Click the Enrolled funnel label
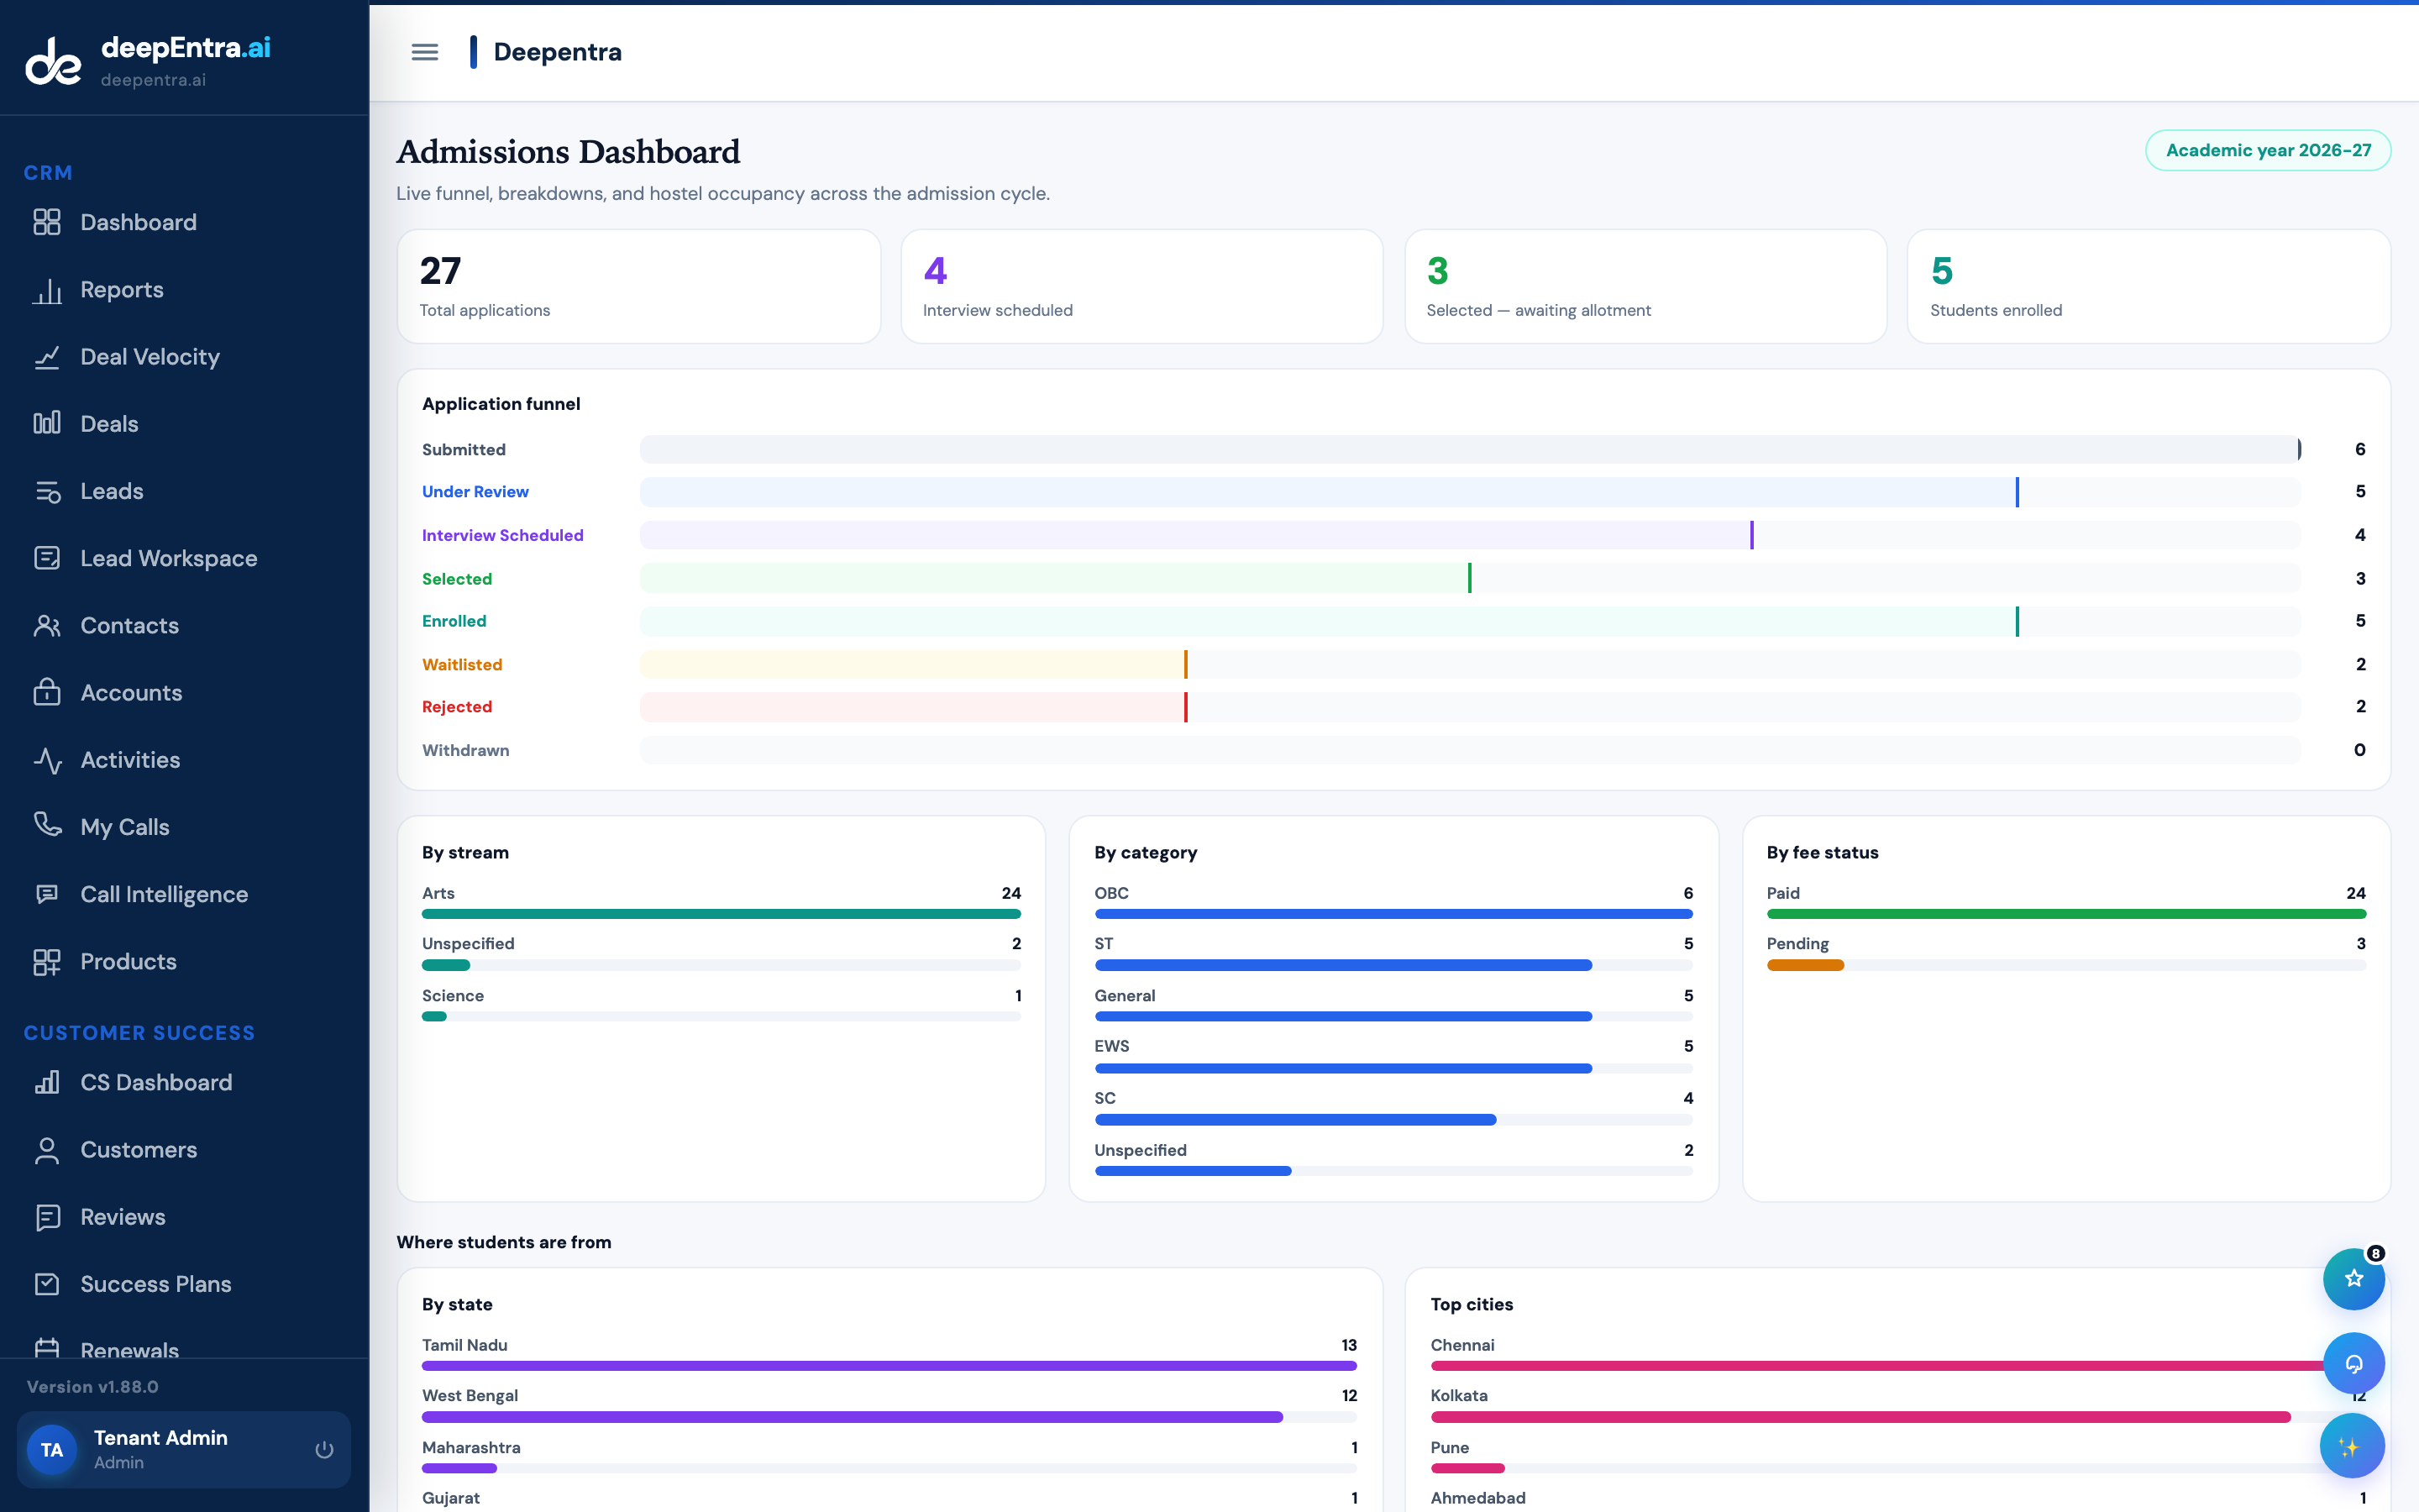 454,621
